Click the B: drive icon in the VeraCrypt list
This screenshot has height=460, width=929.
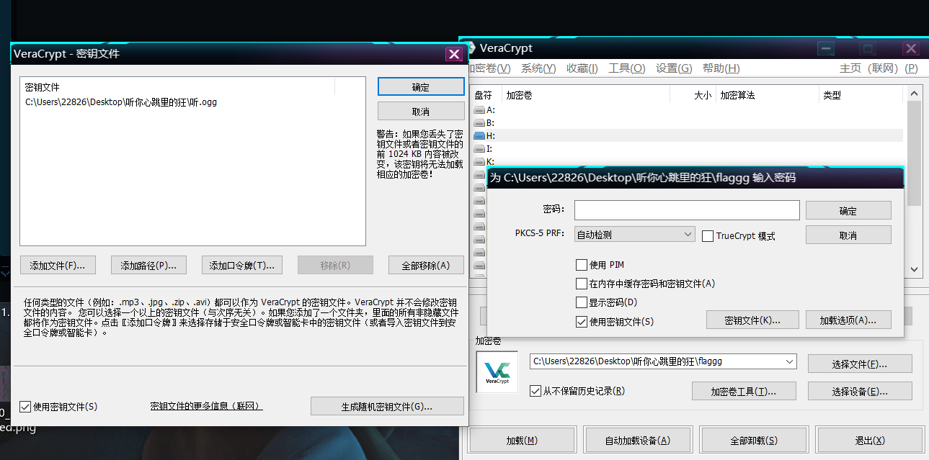[479, 123]
